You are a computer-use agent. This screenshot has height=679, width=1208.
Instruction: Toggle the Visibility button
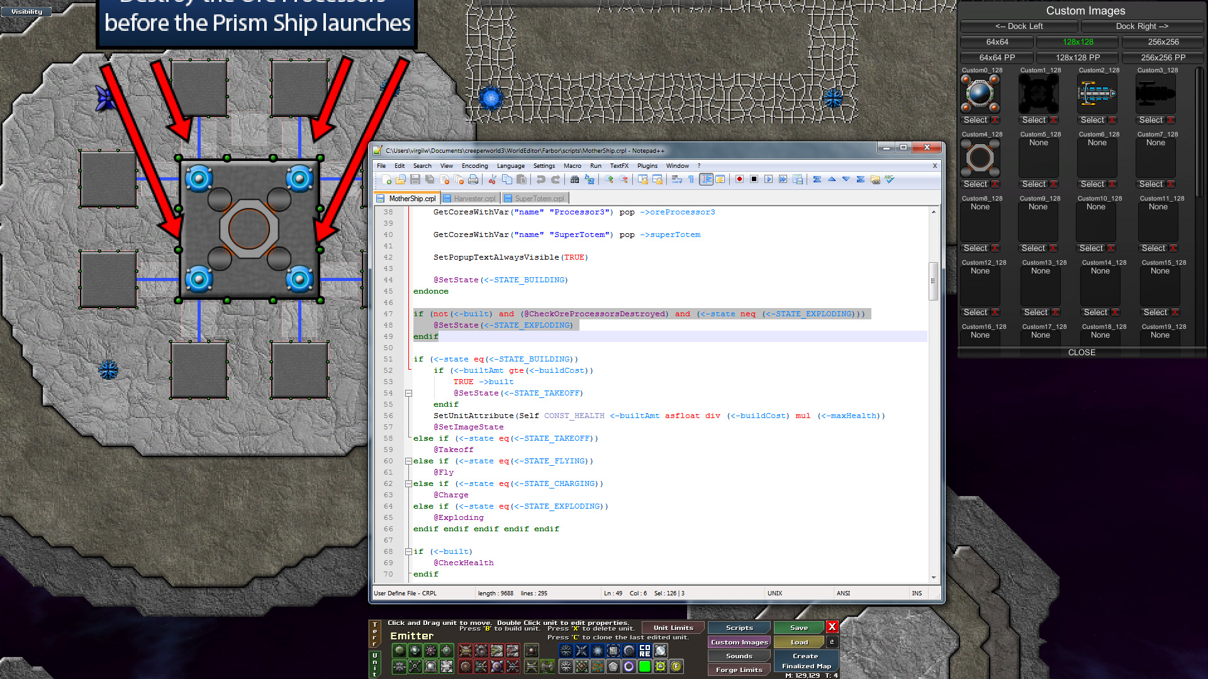26,11
